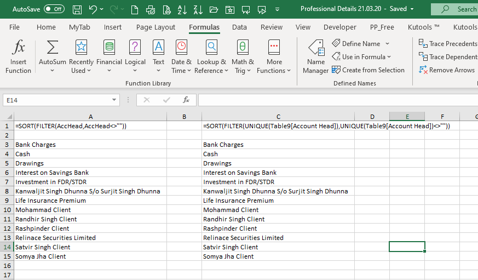Select cell A1 with the SORT FILTER AccHead formula
This screenshot has height=280, width=478.
tap(90, 126)
